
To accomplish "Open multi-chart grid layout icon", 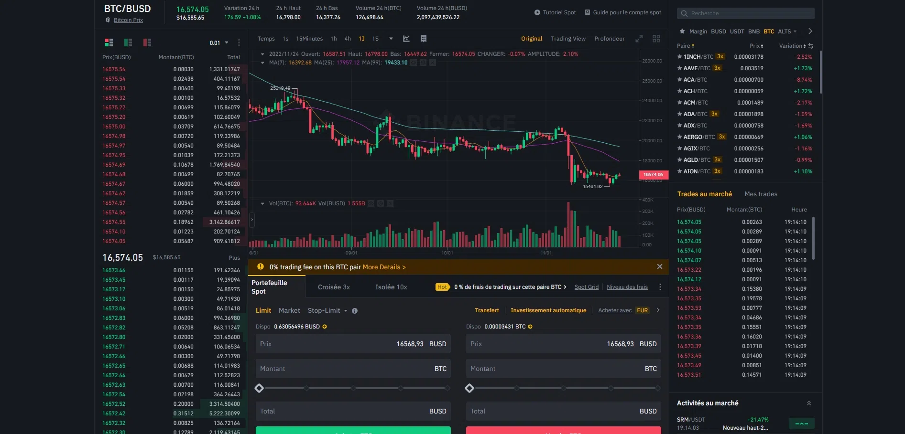I will 656,39.
